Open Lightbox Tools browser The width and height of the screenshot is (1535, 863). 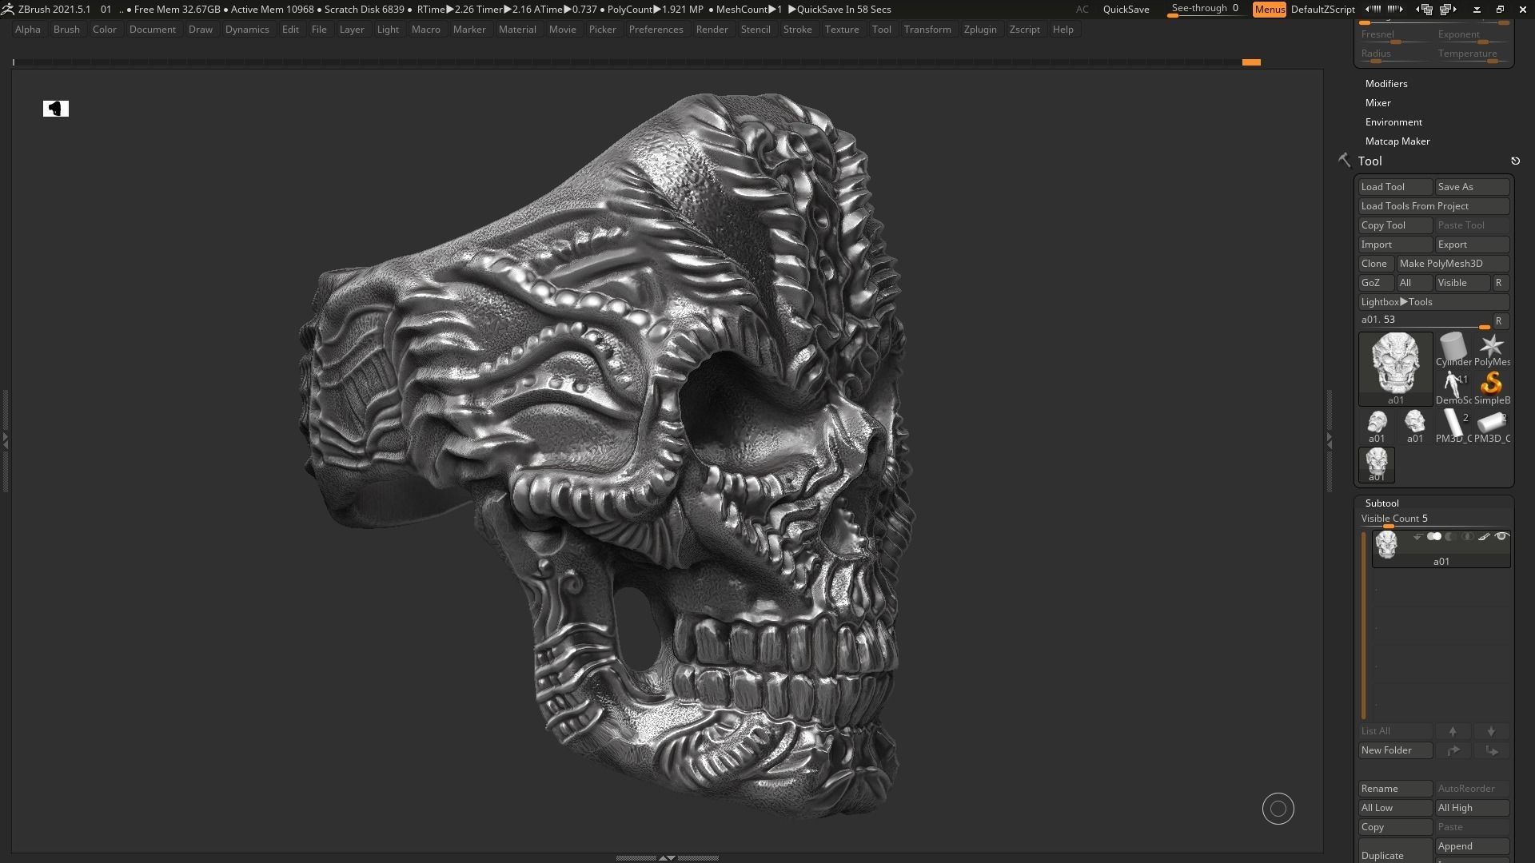pos(1433,302)
